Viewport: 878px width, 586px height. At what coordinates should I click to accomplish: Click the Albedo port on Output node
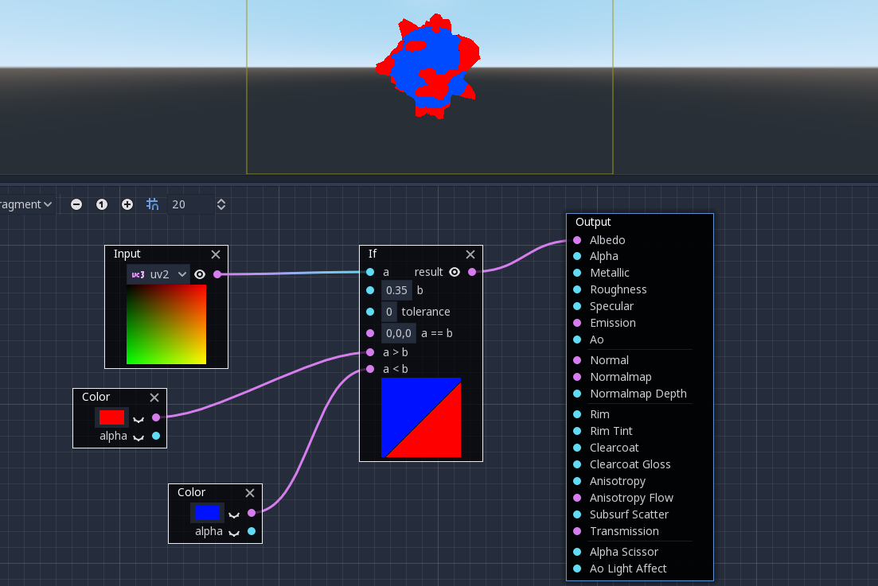577,240
